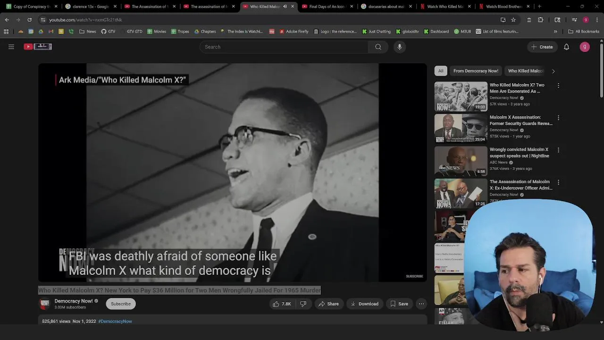Mute the 'Who Killed Malcolm' tab audio
The width and height of the screenshot is (604, 340).
[x=285, y=7]
